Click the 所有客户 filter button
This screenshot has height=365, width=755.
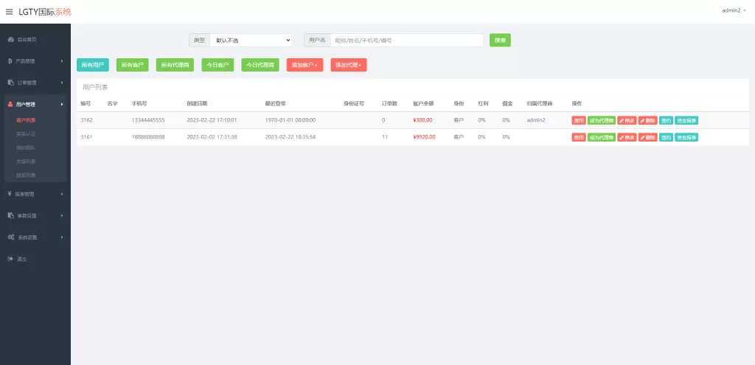133,65
